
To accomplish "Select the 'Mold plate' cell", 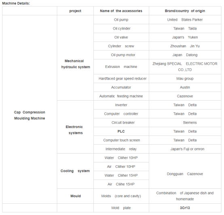I will pos(121,208).
